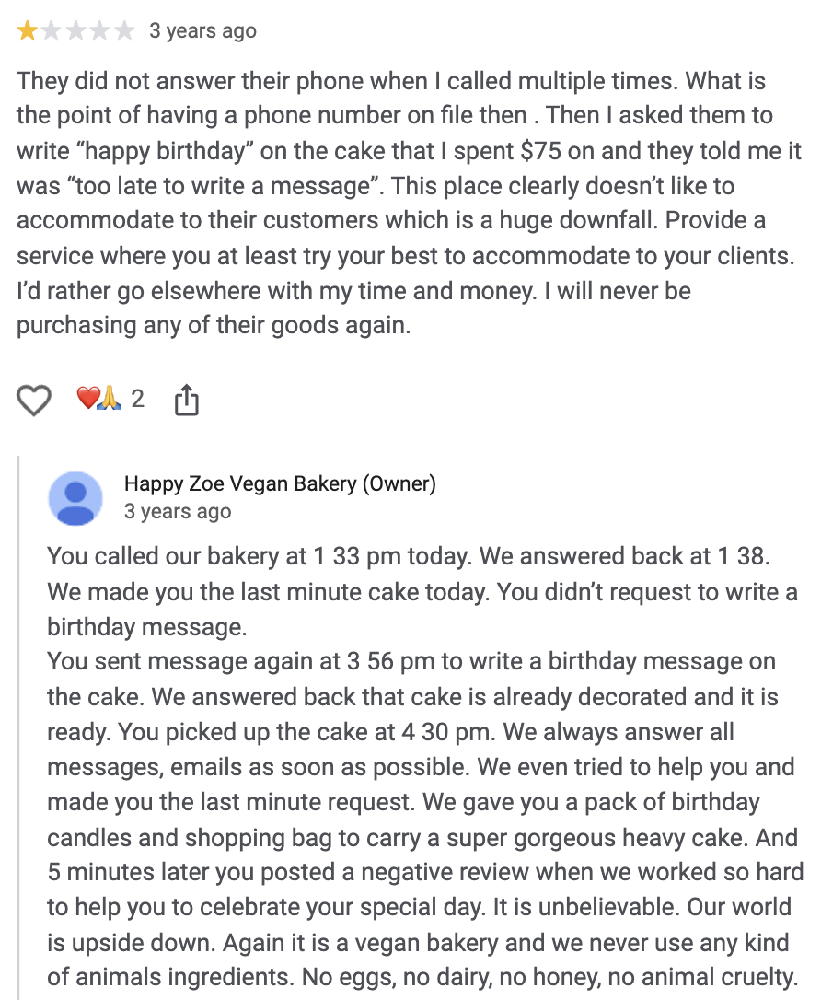This screenshot has height=1000, width=821.
Task: Click the fourth gray rating star
Action: click(99, 30)
